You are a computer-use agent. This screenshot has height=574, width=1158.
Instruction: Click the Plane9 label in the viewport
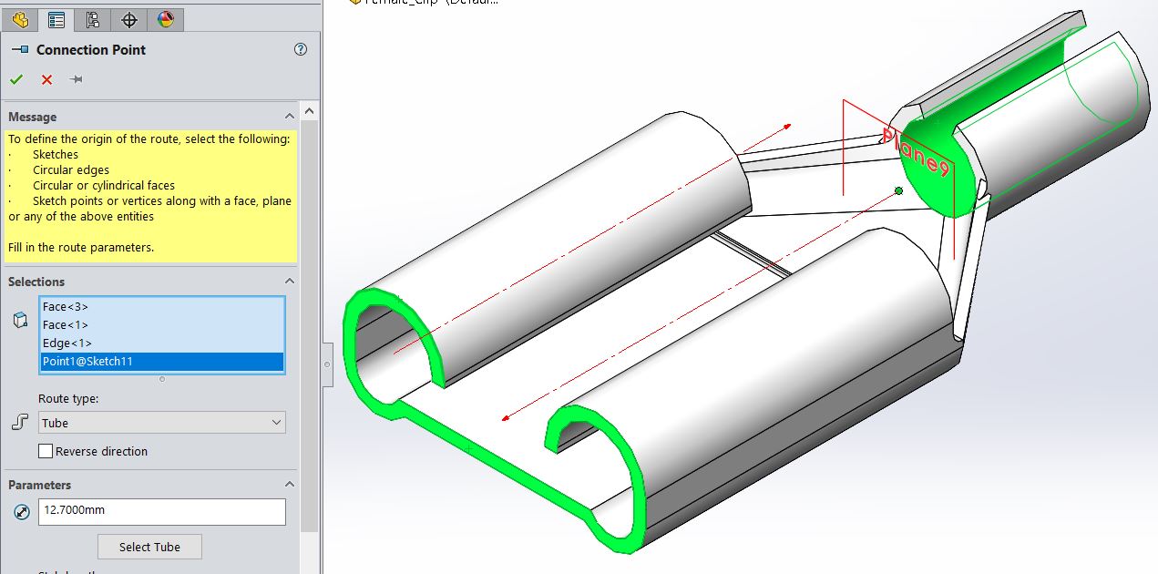916,151
